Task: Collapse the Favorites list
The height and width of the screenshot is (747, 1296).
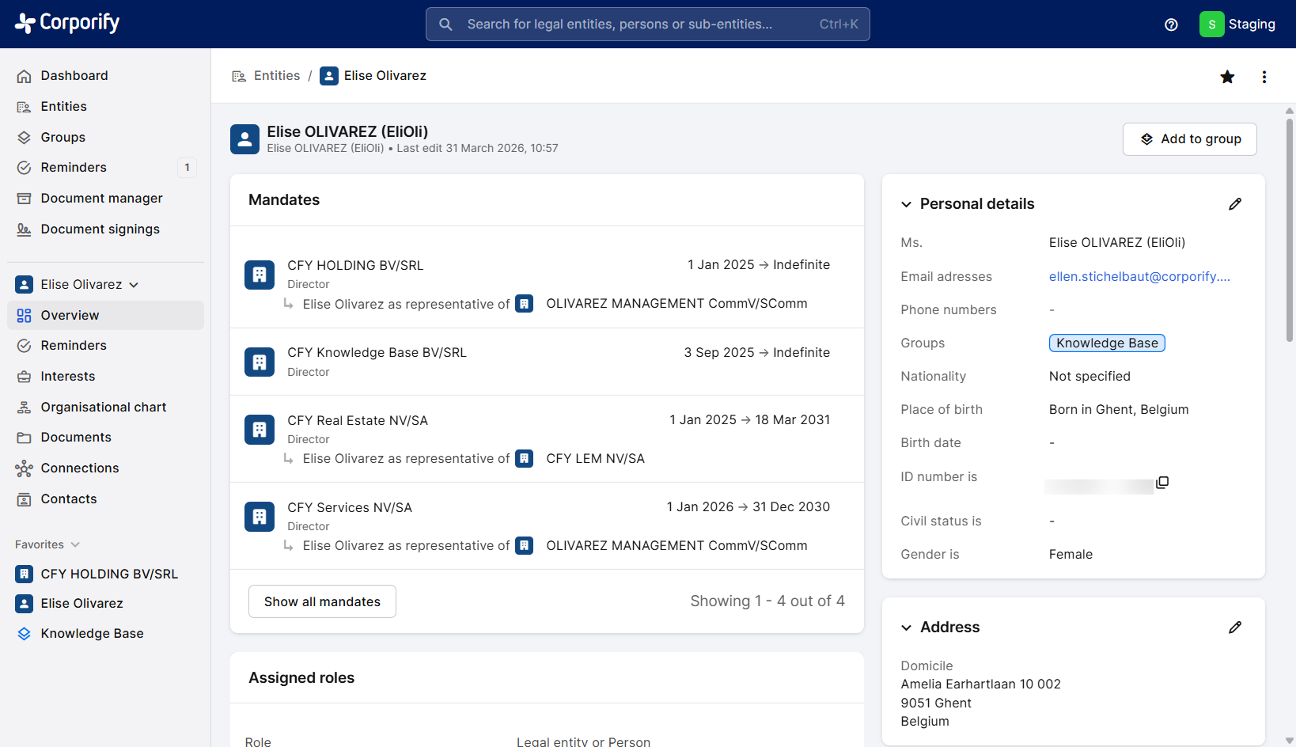Action: pos(75,544)
